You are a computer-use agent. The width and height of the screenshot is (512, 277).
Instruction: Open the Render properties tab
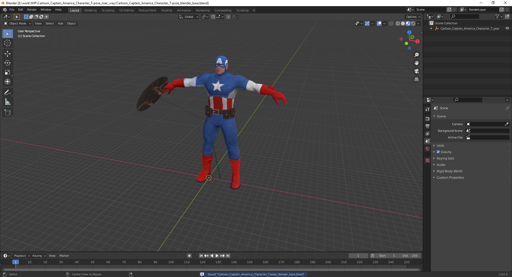coord(427,119)
